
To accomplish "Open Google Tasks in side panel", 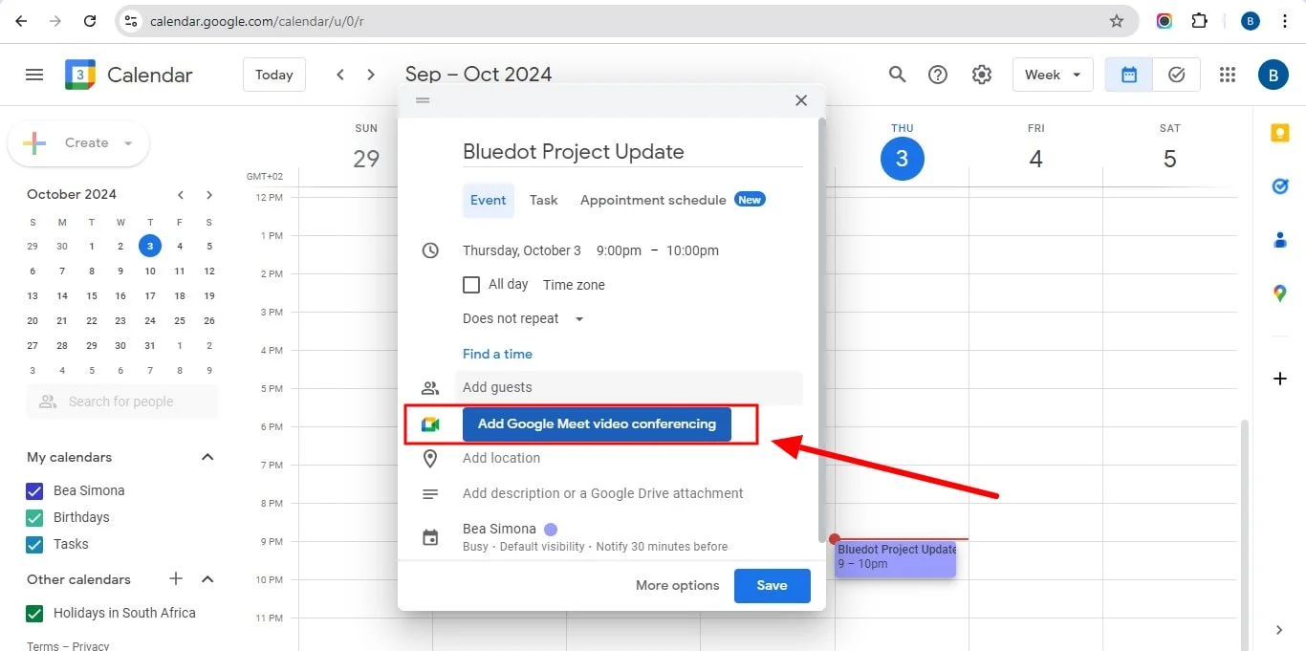I will pos(1280,186).
